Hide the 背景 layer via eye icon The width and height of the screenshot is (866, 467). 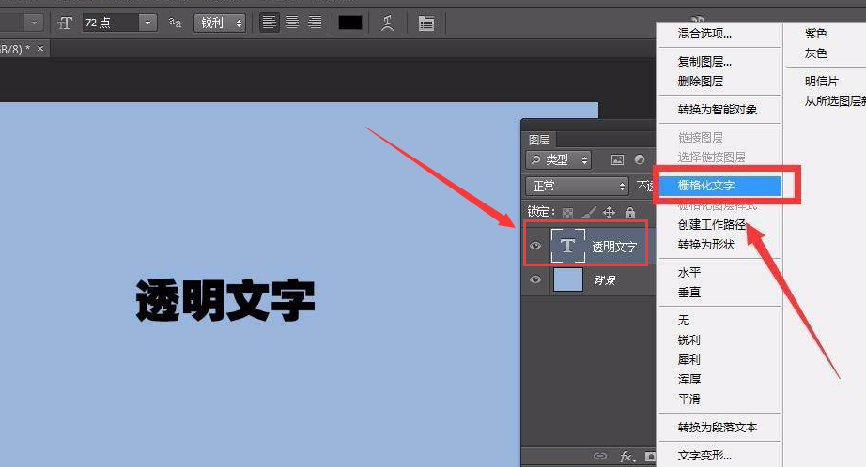[535, 279]
